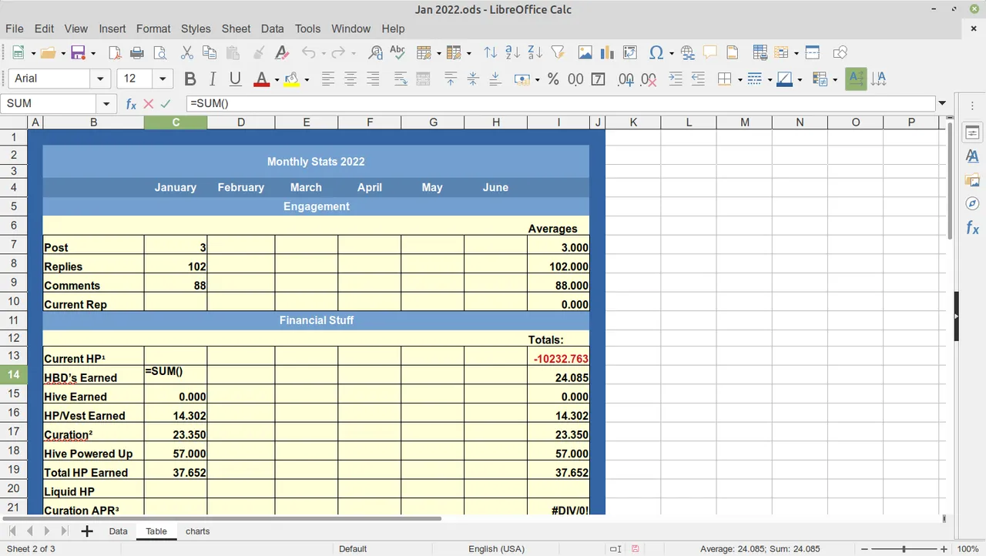
Task: Click Delete Decimal Place icon
Action: (649, 79)
